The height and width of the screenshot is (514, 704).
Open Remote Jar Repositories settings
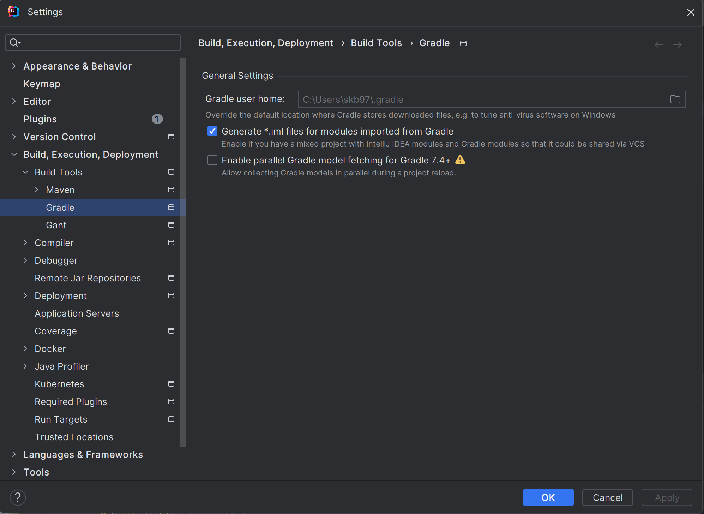88,278
